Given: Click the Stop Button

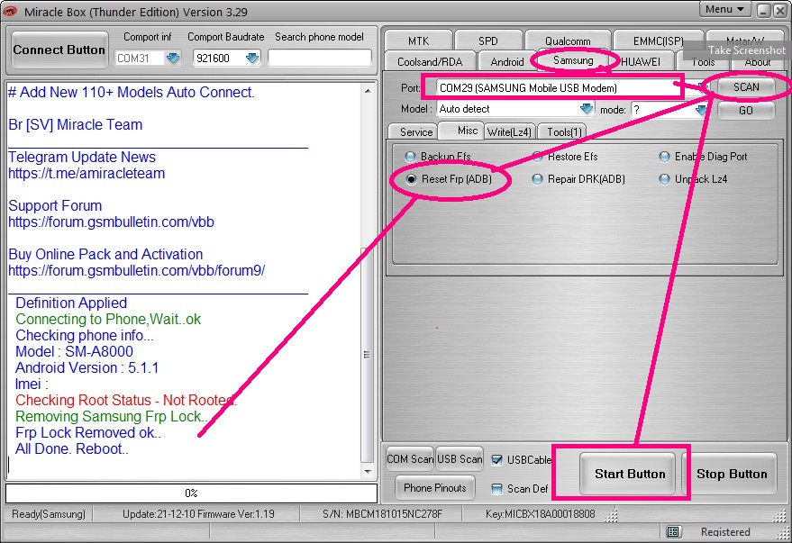Looking at the screenshot, I should tap(732, 474).
